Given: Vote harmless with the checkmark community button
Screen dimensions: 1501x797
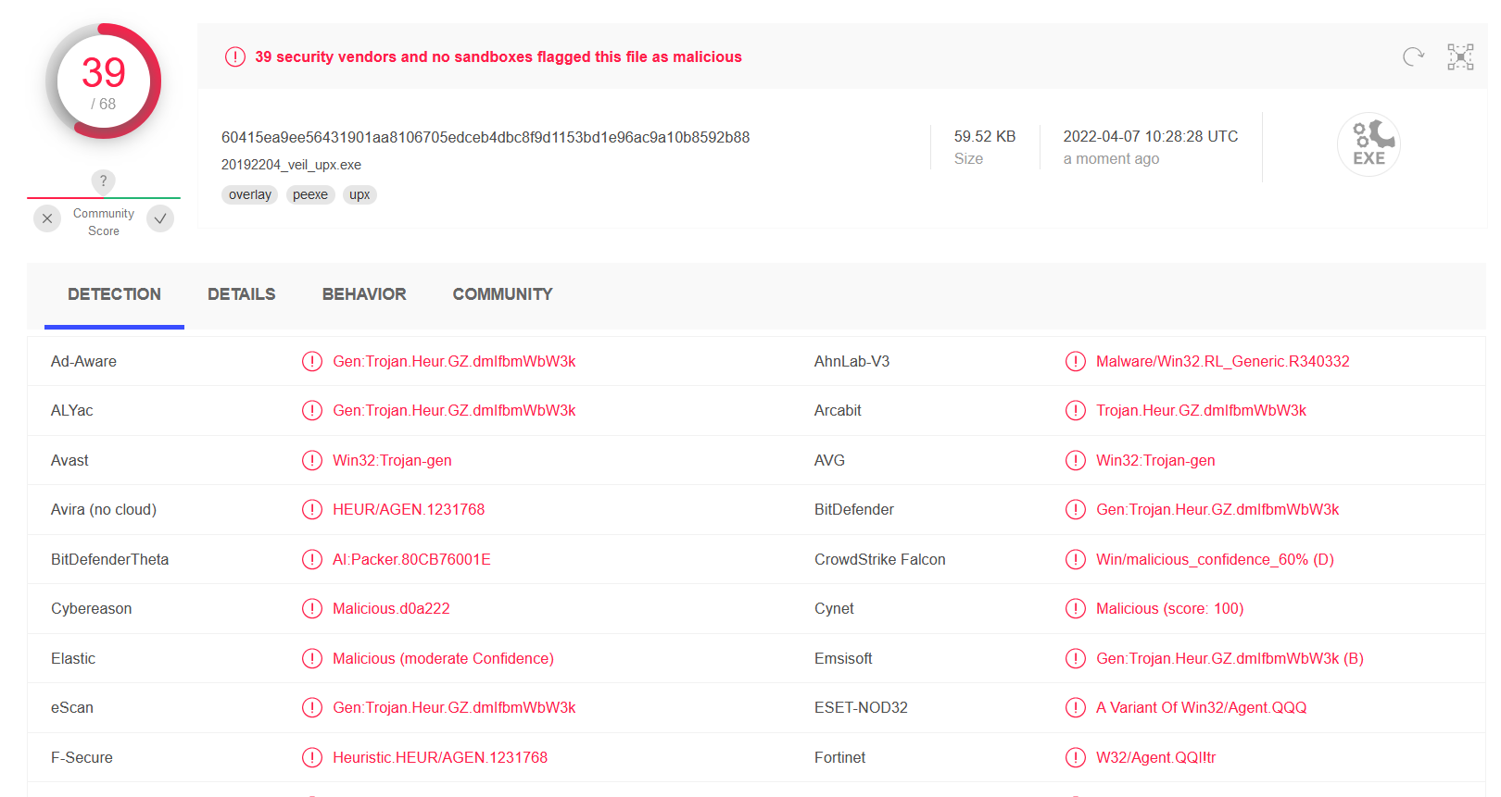Looking at the screenshot, I should click(x=160, y=218).
